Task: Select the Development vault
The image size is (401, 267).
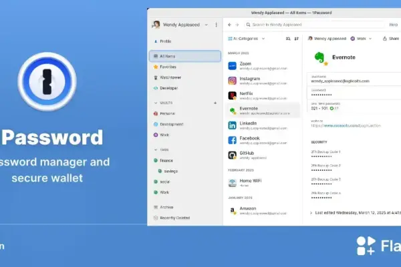Action: click(x=168, y=124)
